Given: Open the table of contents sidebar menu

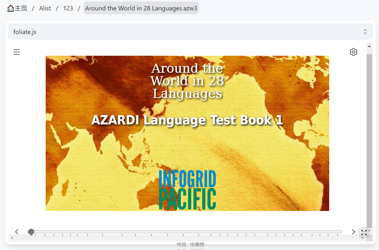Looking at the screenshot, I should (x=17, y=52).
